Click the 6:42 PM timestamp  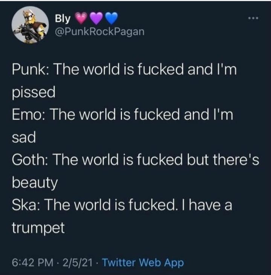(x=33, y=263)
